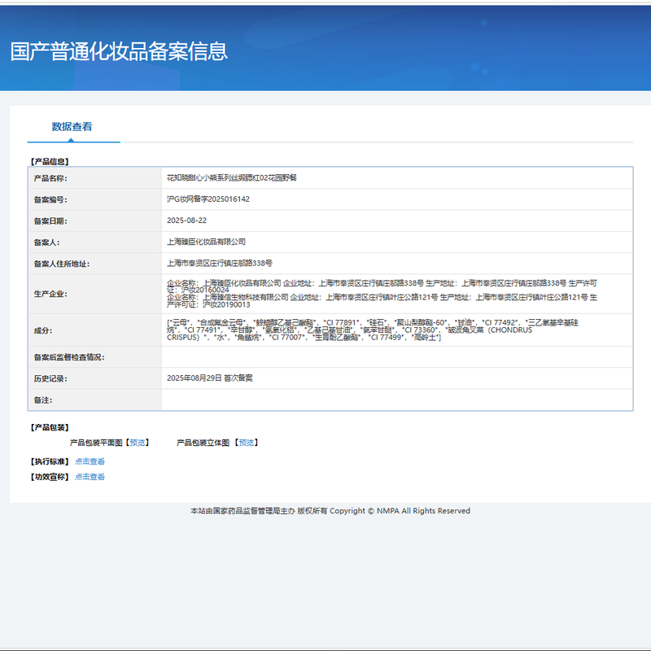Image resolution: width=651 pixels, height=651 pixels.
Task: Click the 【产品包装】 section header
Action: (49, 427)
